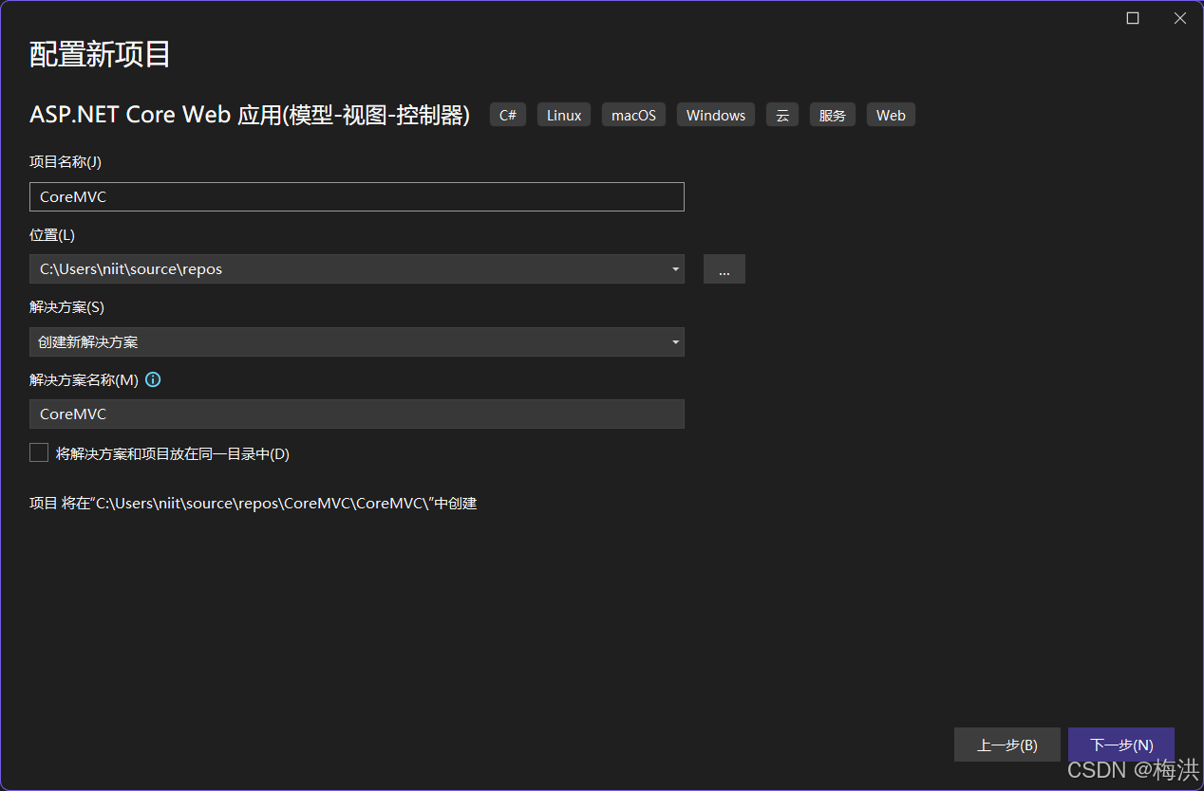Screen dimensions: 1204x791
Task: Click the macOS tag
Action: tap(633, 115)
